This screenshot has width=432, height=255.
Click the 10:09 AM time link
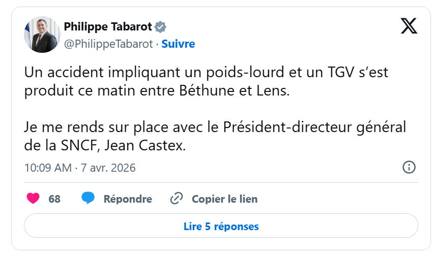pos(48,168)
